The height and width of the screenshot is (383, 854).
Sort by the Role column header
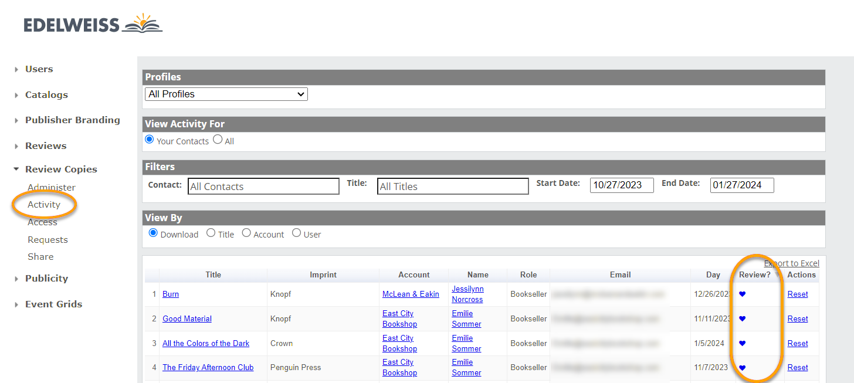pos(528,275)
